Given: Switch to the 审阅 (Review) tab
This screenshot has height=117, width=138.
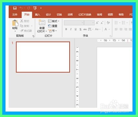Looking at the screenshot, I should [x=99, y=14].
